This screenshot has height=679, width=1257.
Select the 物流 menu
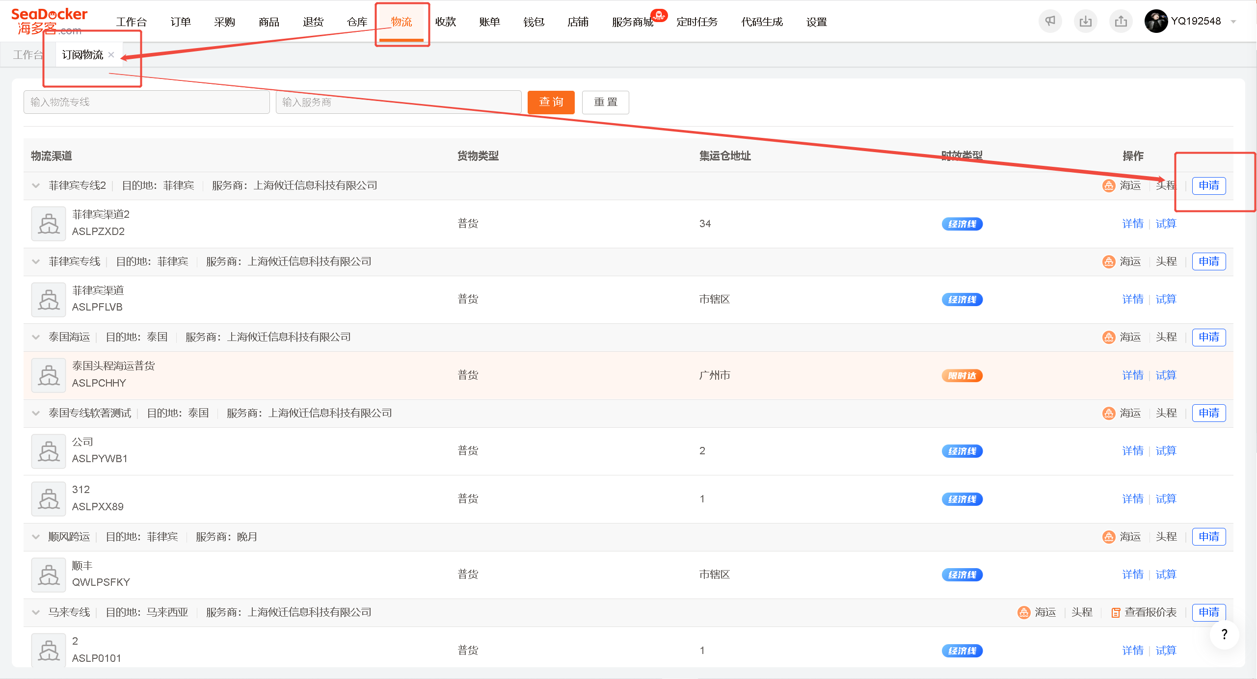[x=401, y=22]
